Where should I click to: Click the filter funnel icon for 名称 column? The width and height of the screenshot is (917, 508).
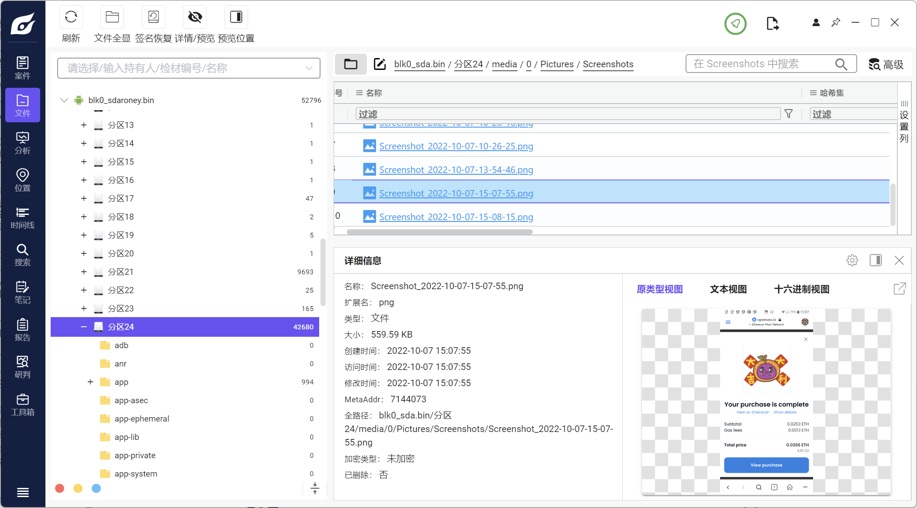tap(789, 114)
